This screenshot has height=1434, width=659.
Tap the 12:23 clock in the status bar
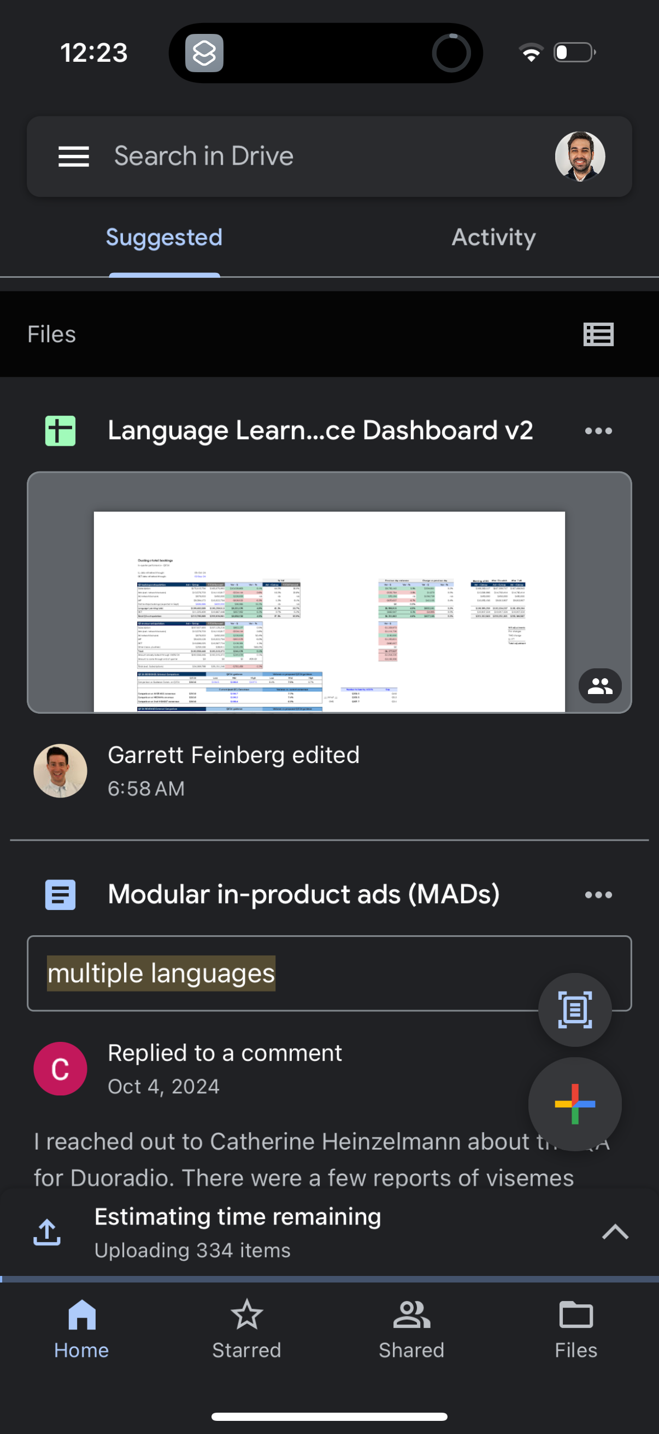94,53
